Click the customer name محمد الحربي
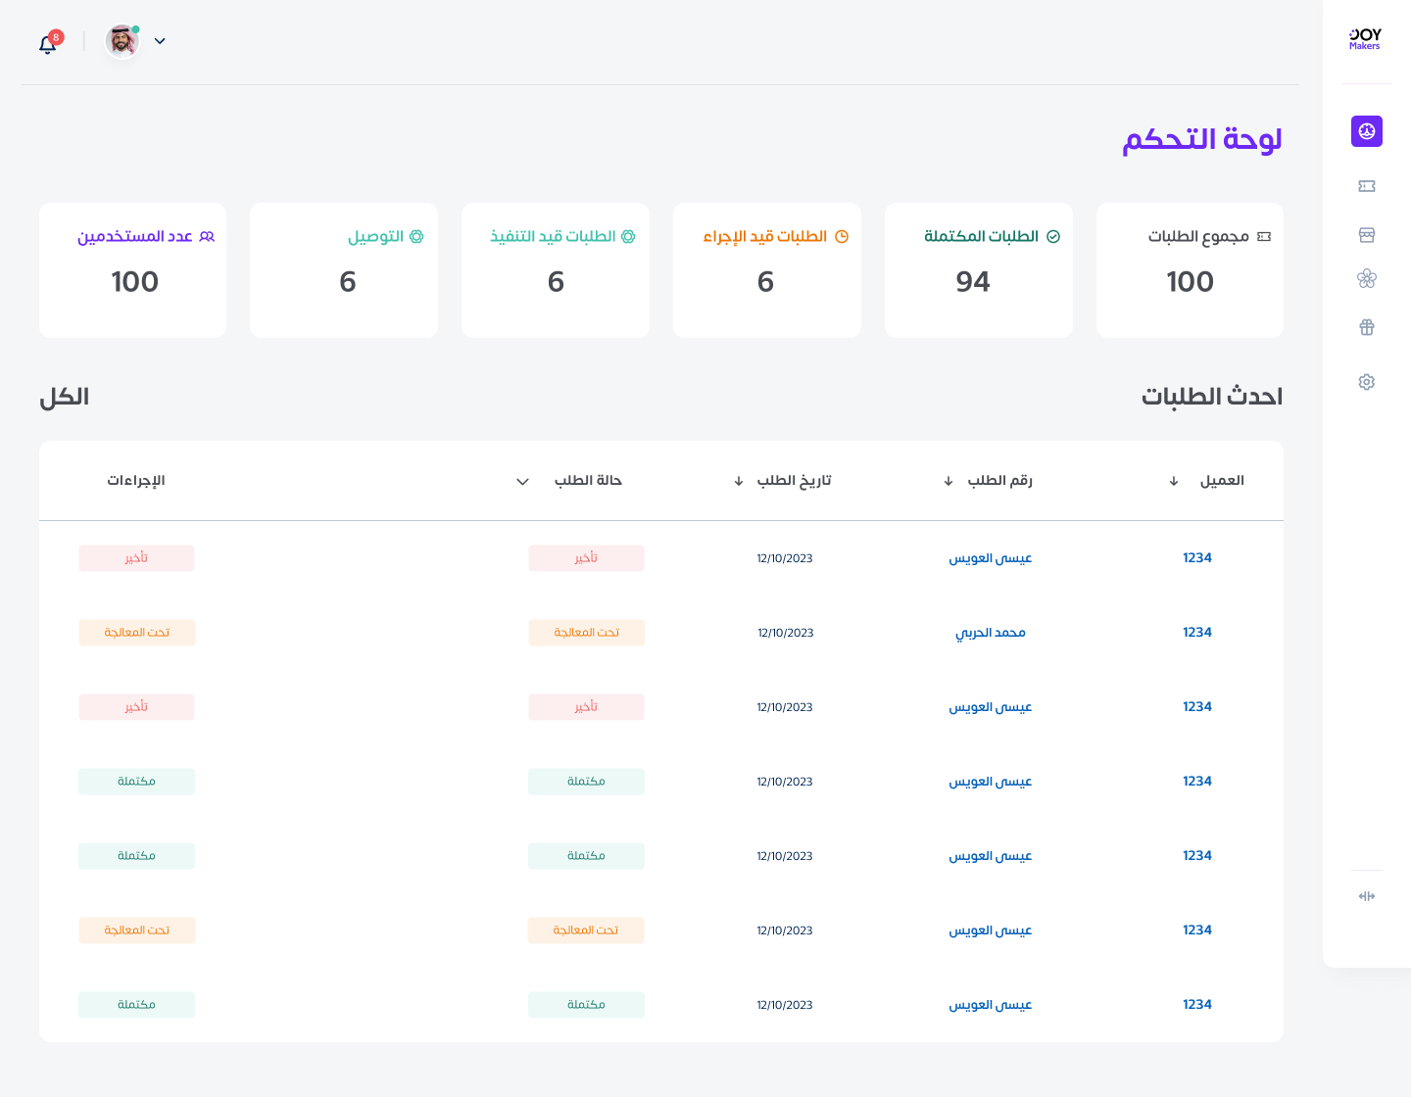This screenshot has height=1097, width=1411. (x=990, y=632)
